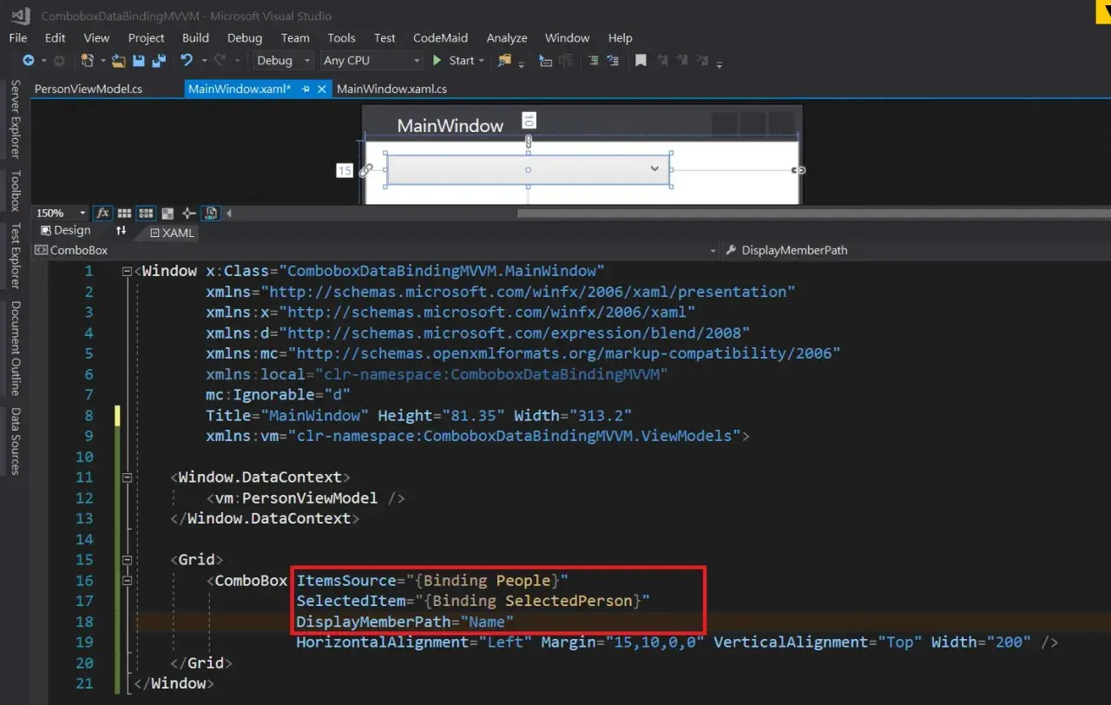Click the Save floppy disk icon
1111x705 pixels.
point(138,60)
